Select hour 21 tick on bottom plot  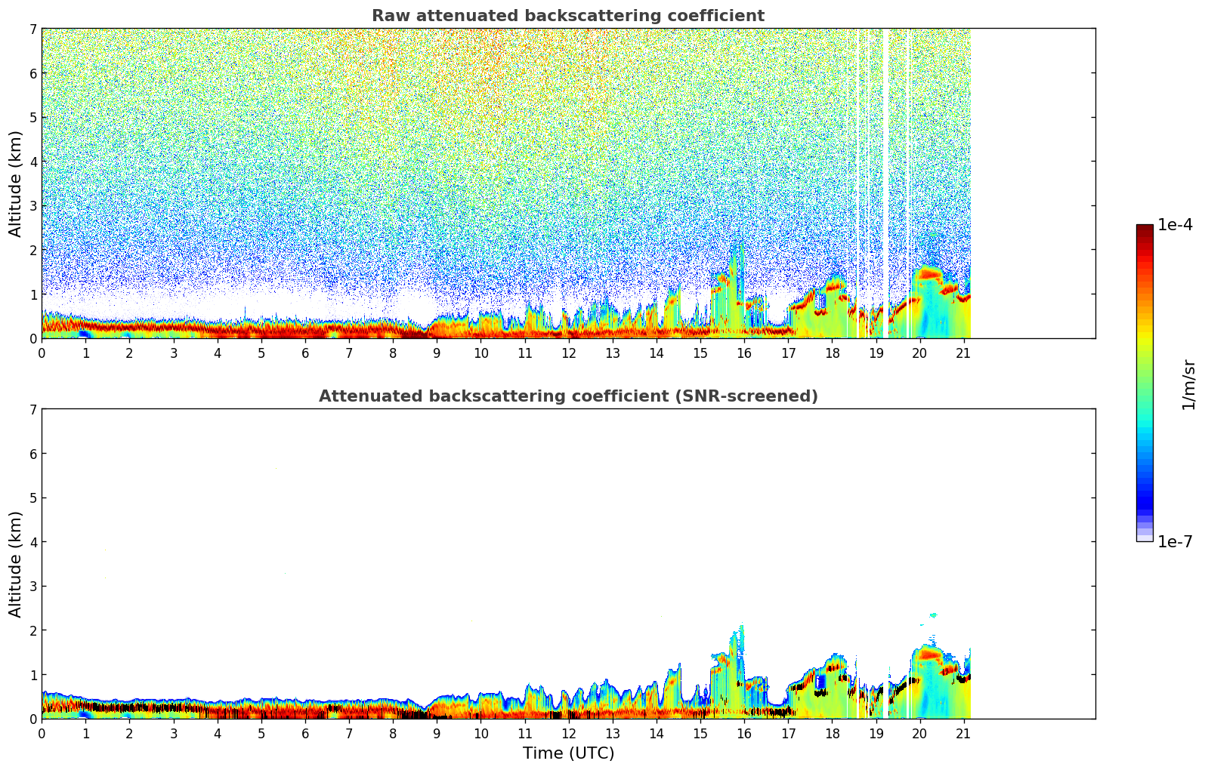[x=963, y=733]
